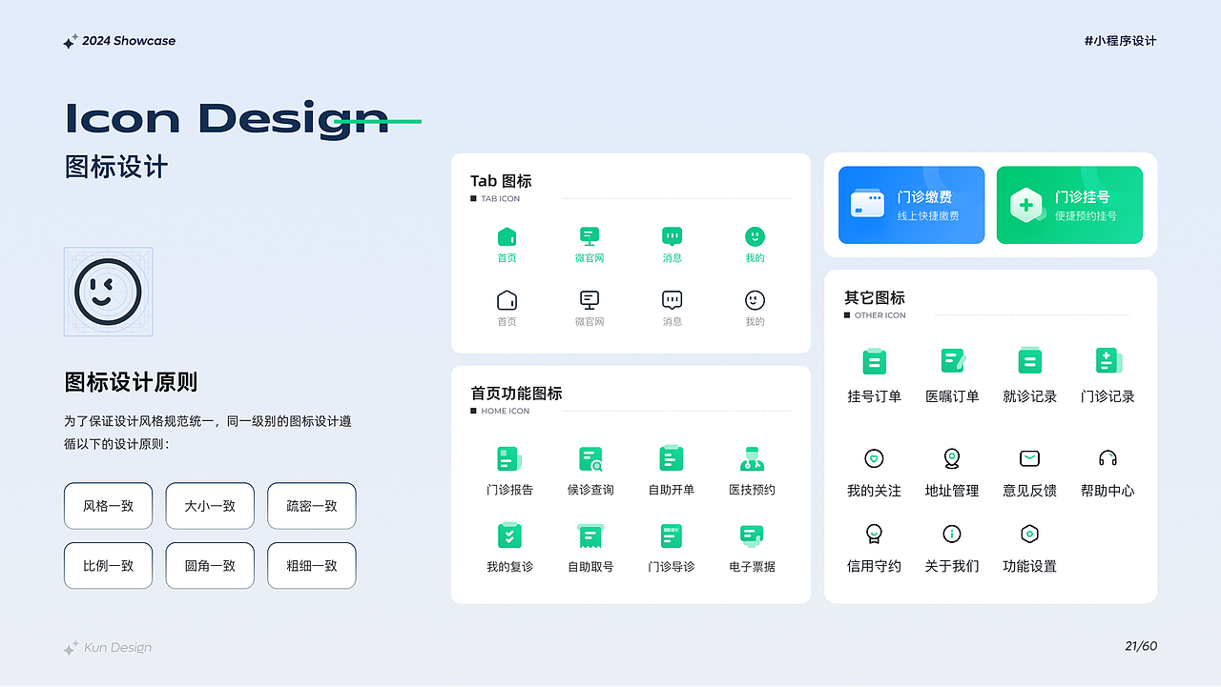Viewport: 1221px width, 687px height.
Task: Click the 线上快捷缴费 subtitle text
Action: tap(928, 216)
